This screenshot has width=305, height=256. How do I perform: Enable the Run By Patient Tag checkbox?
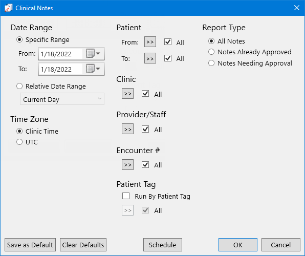click(x=126, y=196)
